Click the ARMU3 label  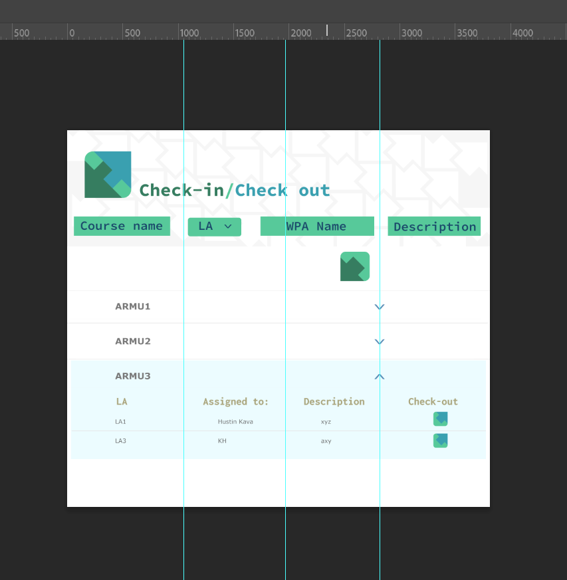coord(133,376)
